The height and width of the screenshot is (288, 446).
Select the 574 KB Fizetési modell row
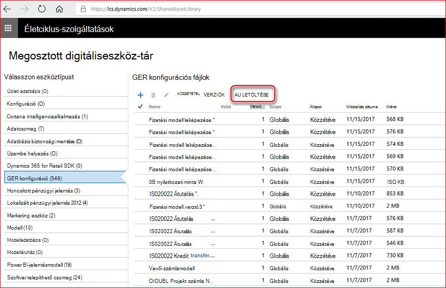click(289, 144)
